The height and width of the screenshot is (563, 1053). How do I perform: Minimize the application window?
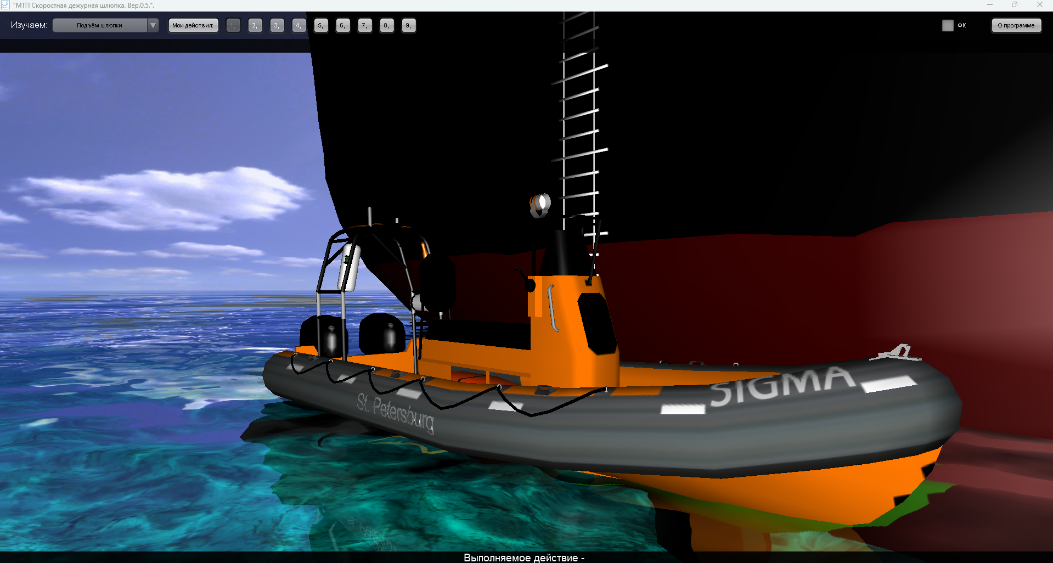990,5
